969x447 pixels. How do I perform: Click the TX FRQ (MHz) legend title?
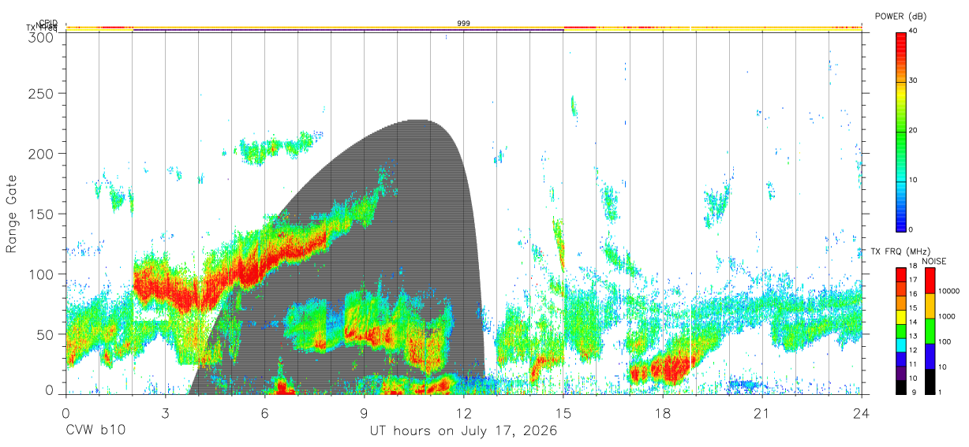coord(902,251)
